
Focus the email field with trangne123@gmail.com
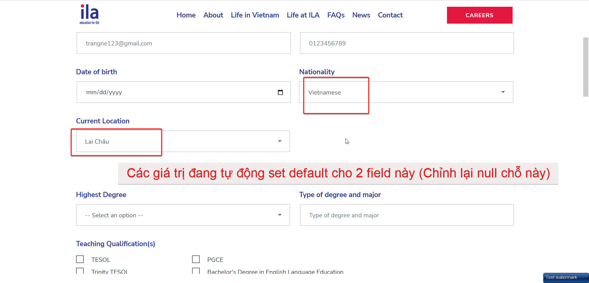point(184,43)
